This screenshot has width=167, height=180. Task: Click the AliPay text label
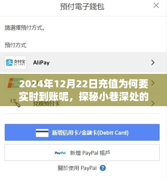pos(41,63)
